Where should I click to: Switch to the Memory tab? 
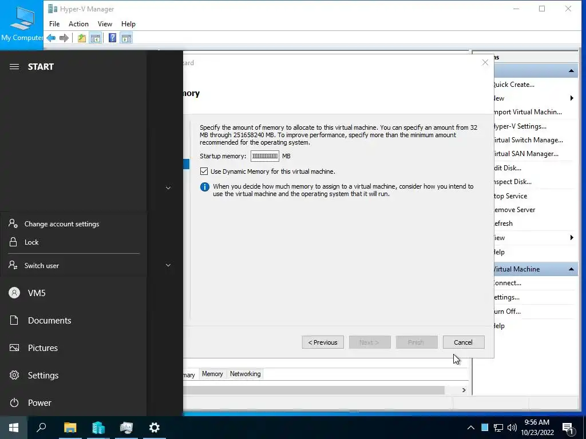[212, 374]
